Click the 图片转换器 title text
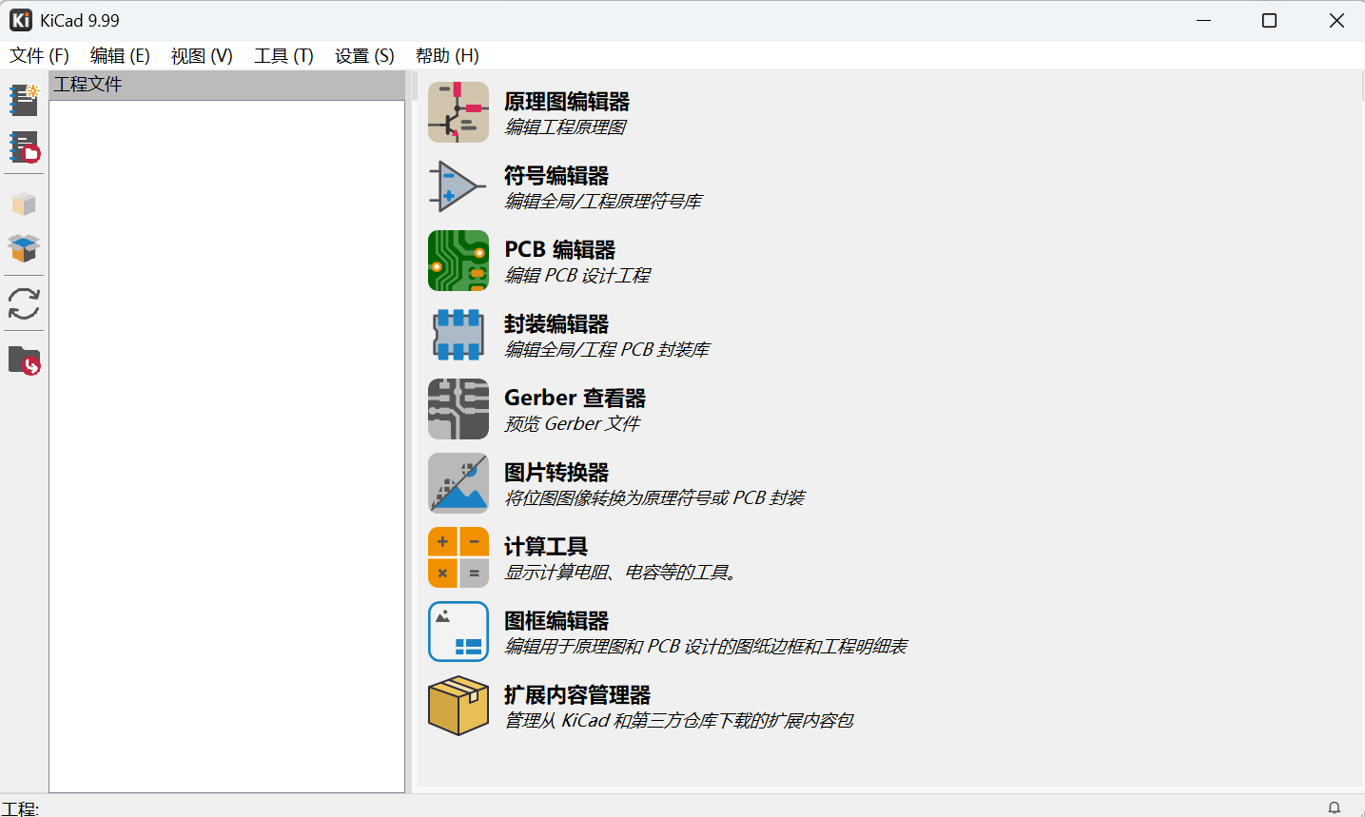 tap(556, 473)
